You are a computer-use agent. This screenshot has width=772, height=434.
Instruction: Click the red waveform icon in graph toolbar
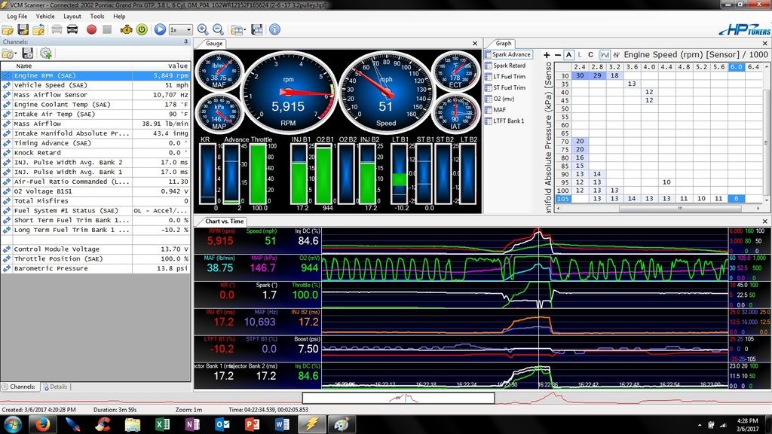pyautogui.click(x=615, y=54)
